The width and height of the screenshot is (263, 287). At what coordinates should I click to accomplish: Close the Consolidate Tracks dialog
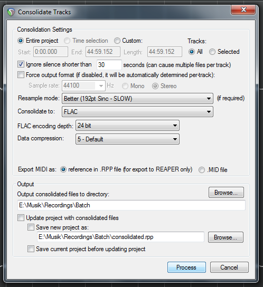coord(243,9)
